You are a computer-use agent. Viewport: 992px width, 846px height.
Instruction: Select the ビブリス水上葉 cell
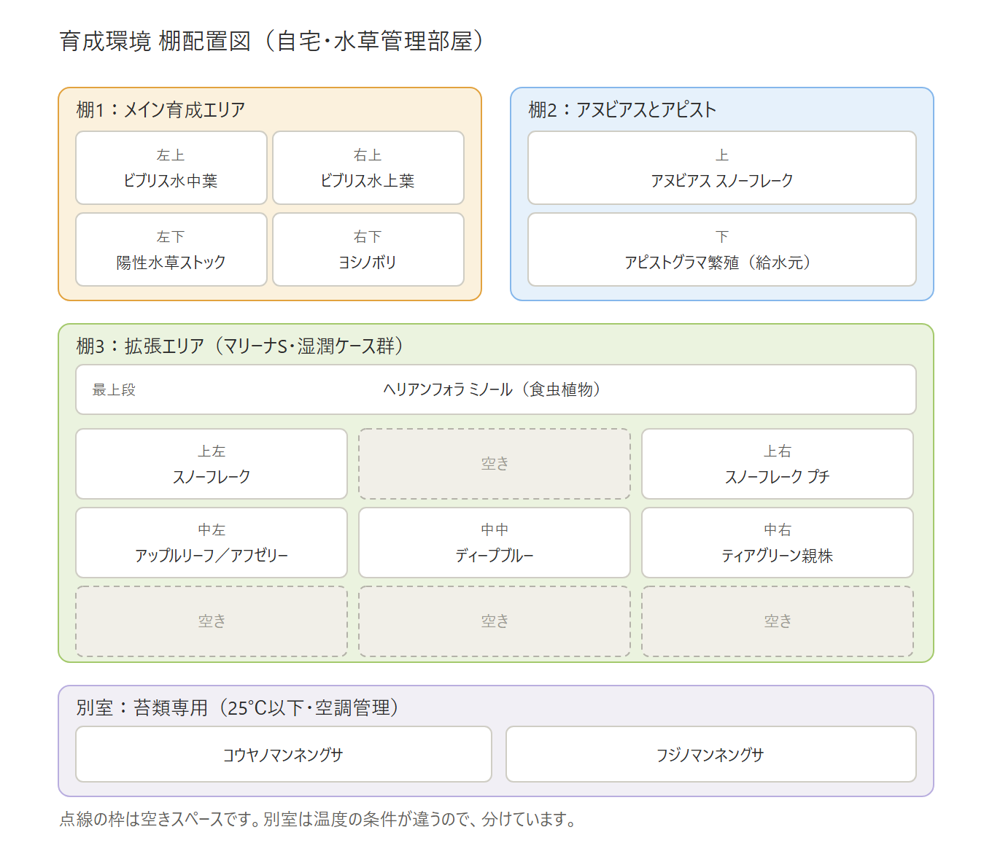tap(368, 168)
